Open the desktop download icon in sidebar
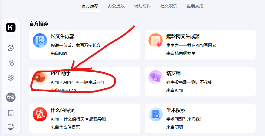 pyautogui.click(x=11, y=127)
